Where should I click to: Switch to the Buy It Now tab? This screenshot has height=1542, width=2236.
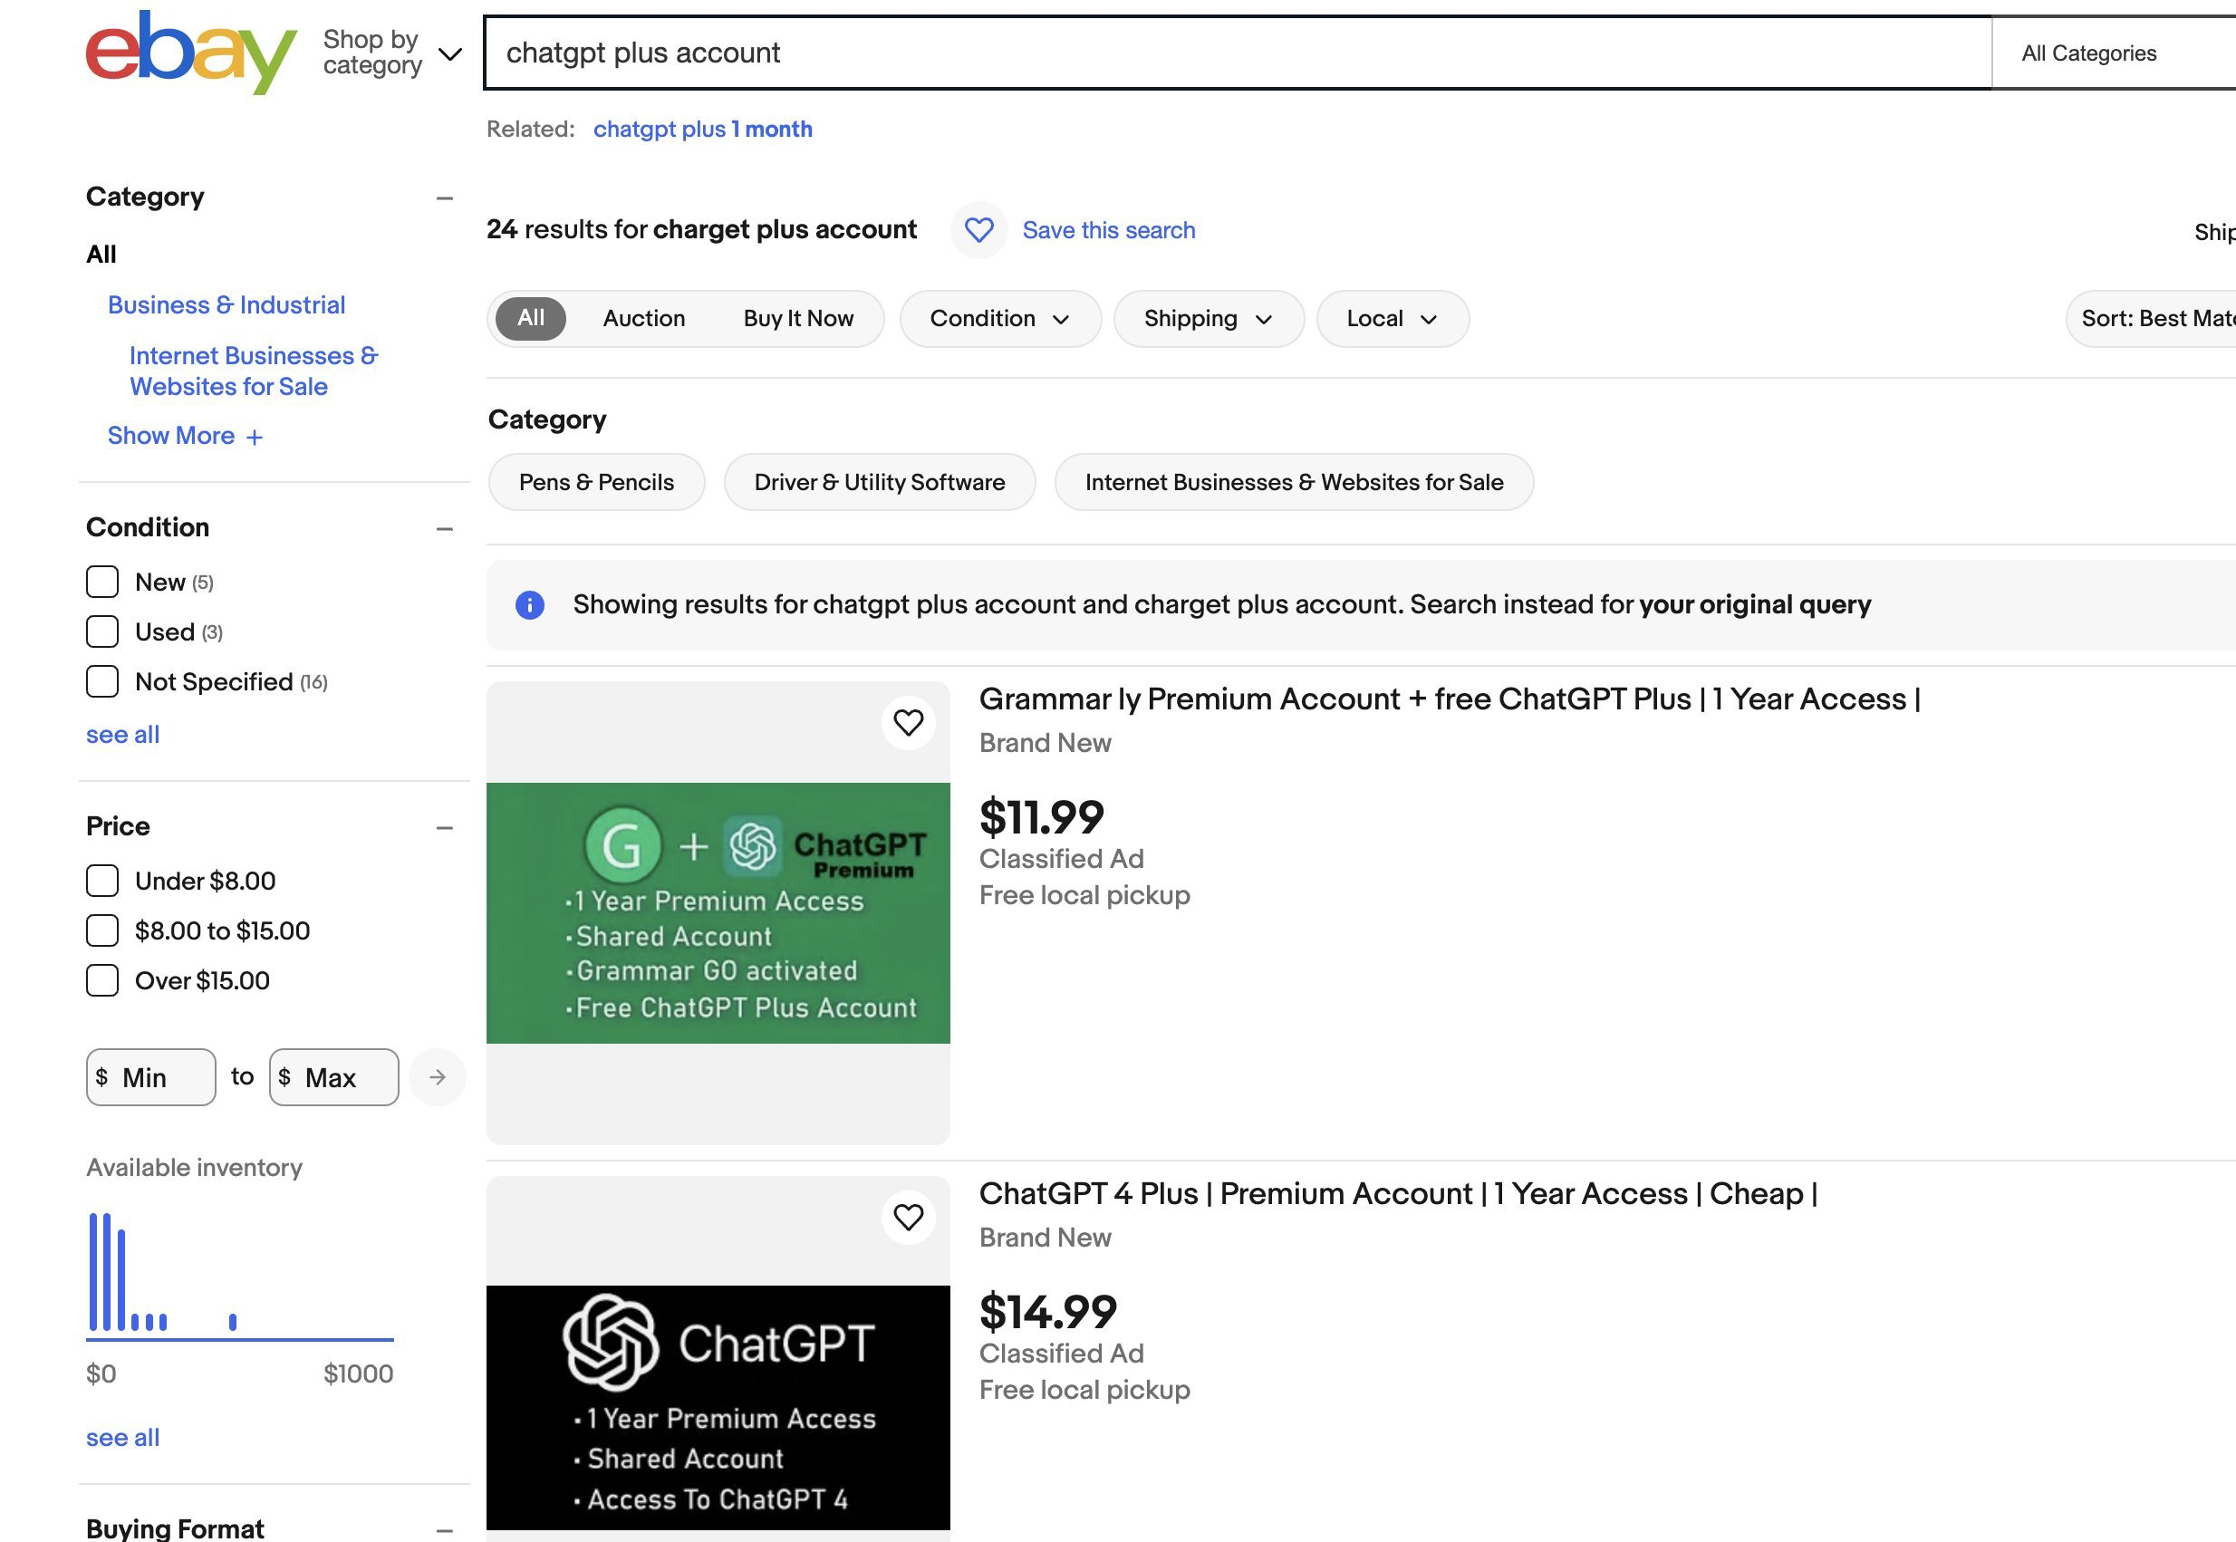coord(798,318)
